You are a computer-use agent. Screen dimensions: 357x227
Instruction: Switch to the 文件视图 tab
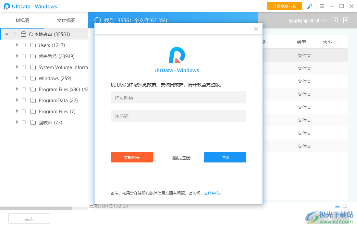pos(66,20)
